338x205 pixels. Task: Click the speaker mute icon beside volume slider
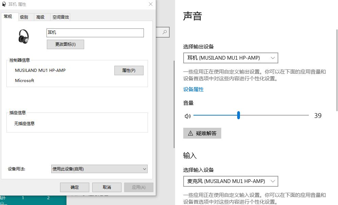point(188,116)
